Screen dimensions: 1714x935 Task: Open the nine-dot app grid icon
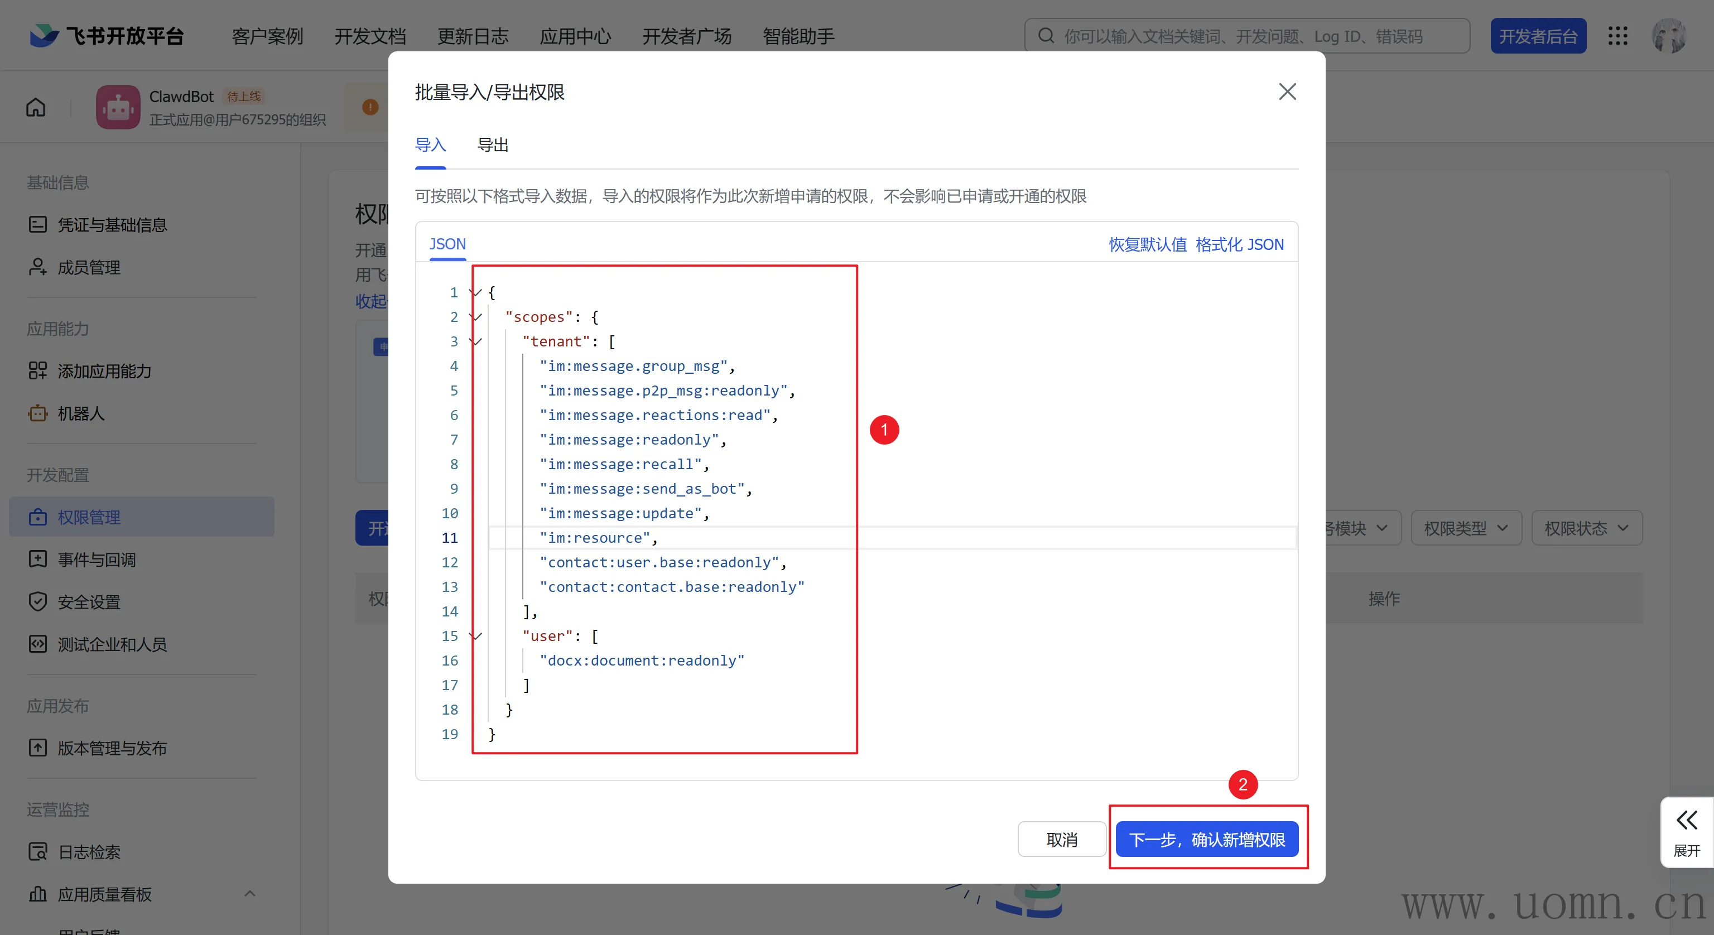point(1617,36)
